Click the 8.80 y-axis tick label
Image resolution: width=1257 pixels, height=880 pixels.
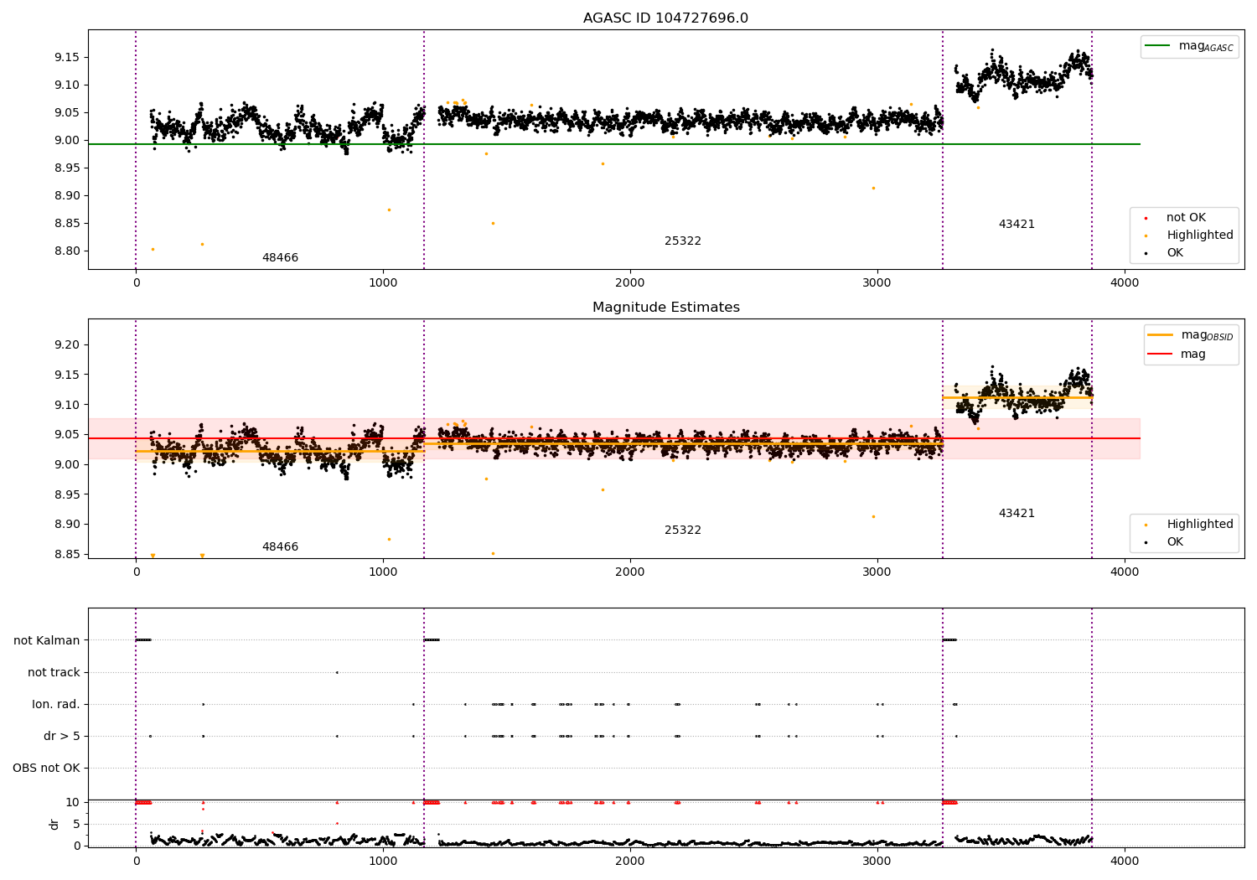[67, 251]
